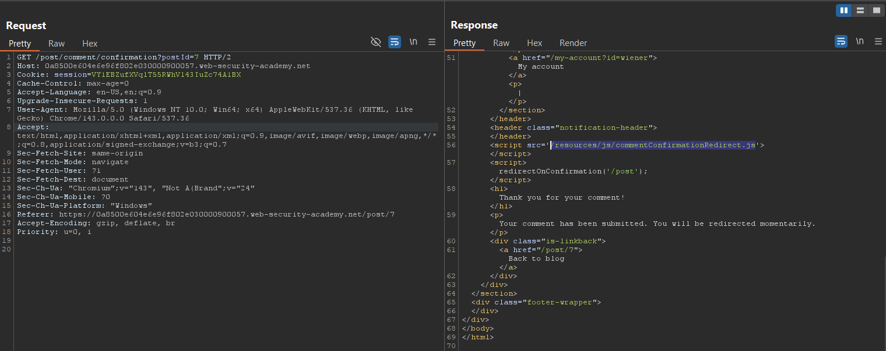Switch Response view to Raw tab
This screenshot has height=351, width=886.
point(501,43)
